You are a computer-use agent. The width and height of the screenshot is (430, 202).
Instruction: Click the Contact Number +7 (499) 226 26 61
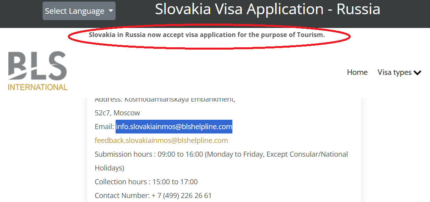(153, 196)
